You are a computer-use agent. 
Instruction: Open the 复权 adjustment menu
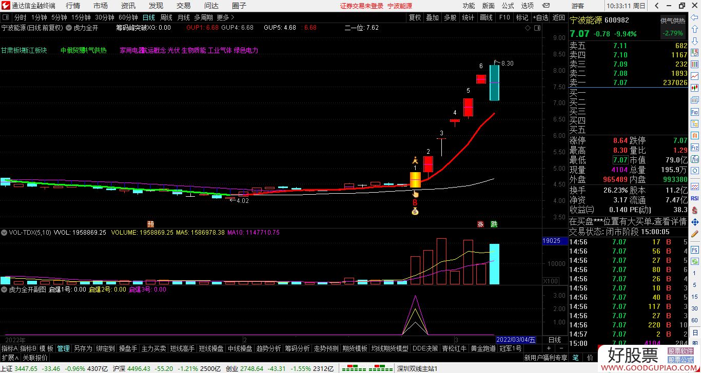(x=415, y=17)
